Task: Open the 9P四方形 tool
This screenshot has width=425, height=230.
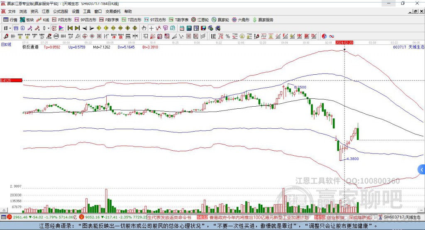Action: pyautogui.click(x=85, y=20)
